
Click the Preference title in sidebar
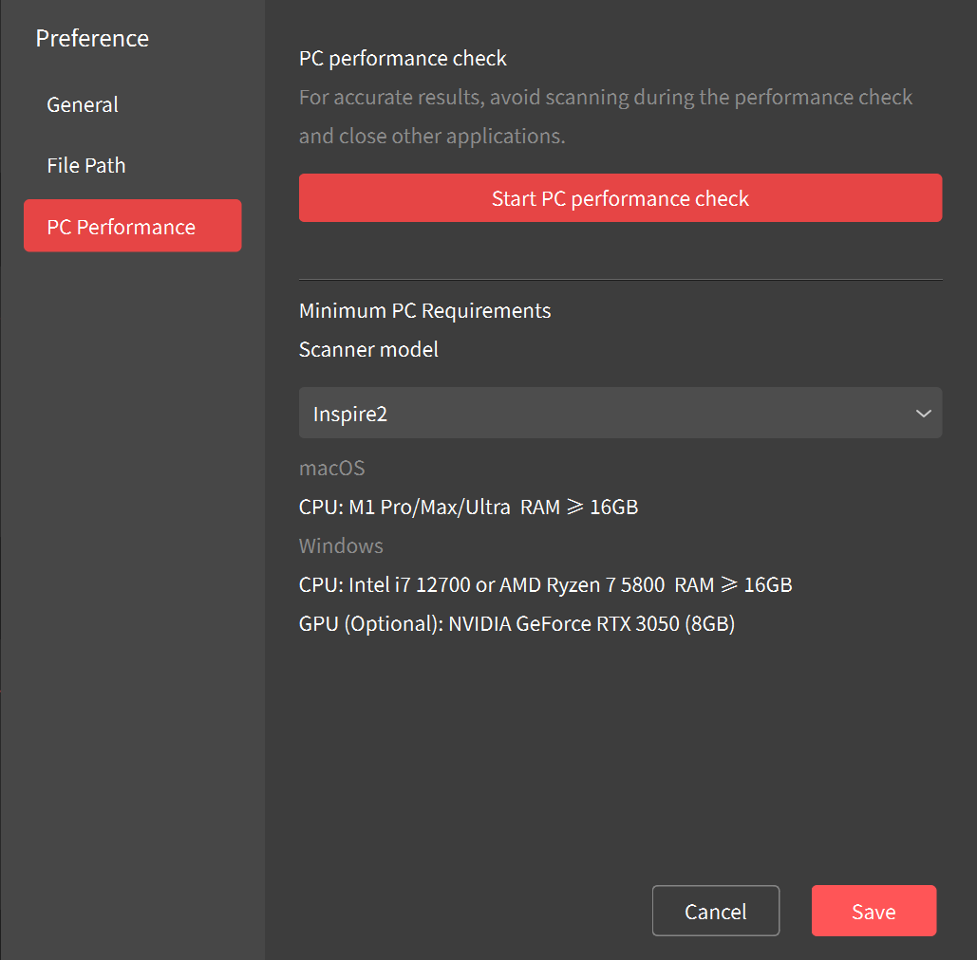92,38
